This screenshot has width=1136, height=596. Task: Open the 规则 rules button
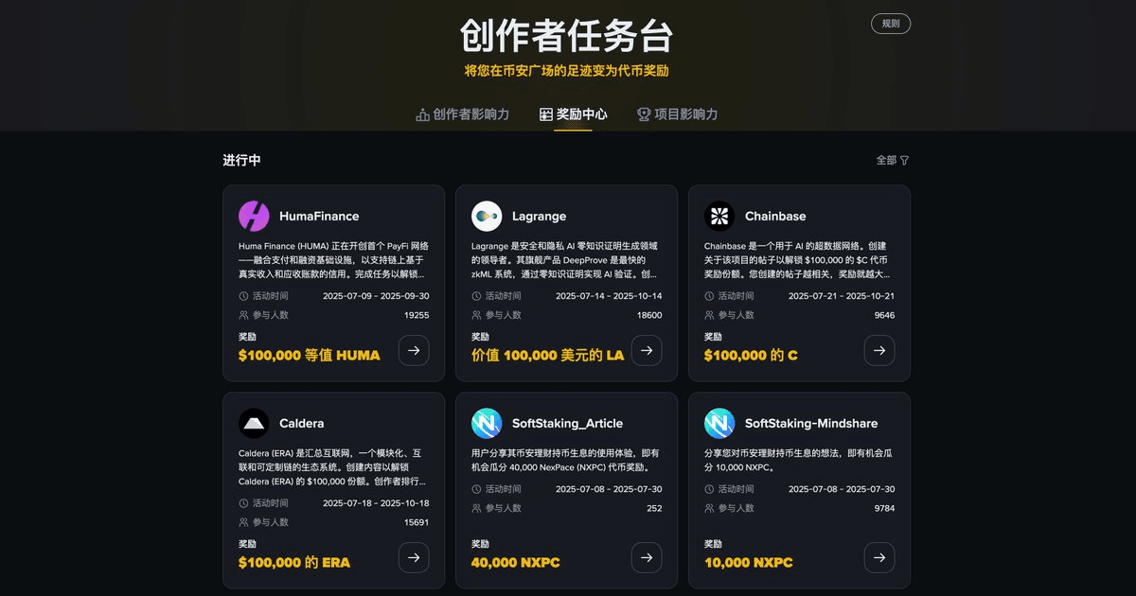[x=891, y=24]
